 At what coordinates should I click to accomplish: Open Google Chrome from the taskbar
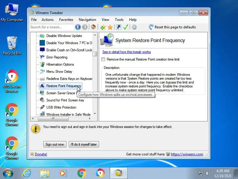[x=82, y=173]
